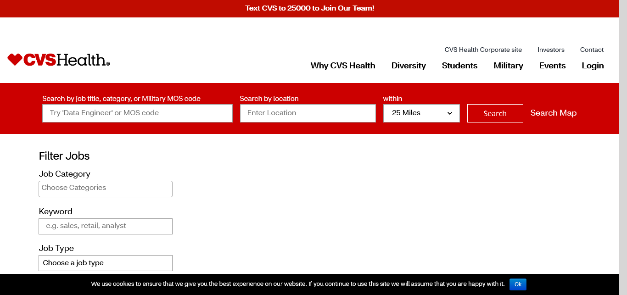Open the Why CVS Health menu

tap(342, 66)
